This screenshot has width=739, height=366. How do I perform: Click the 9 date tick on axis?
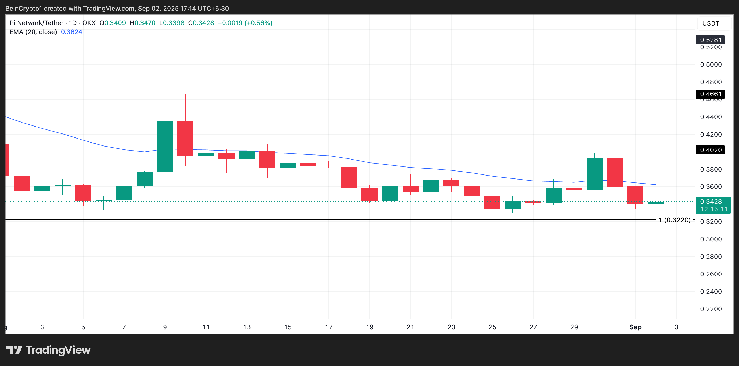click(x=165, y=327)
